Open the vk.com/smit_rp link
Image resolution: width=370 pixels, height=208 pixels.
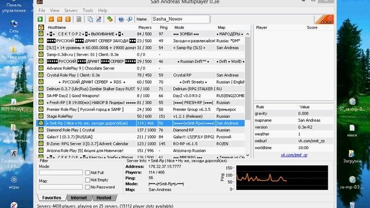pos(294,155)
